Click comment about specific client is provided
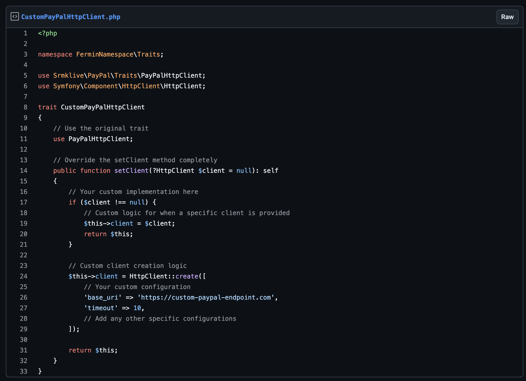Screen dimensions: 526x381 (x=187, y=213)
